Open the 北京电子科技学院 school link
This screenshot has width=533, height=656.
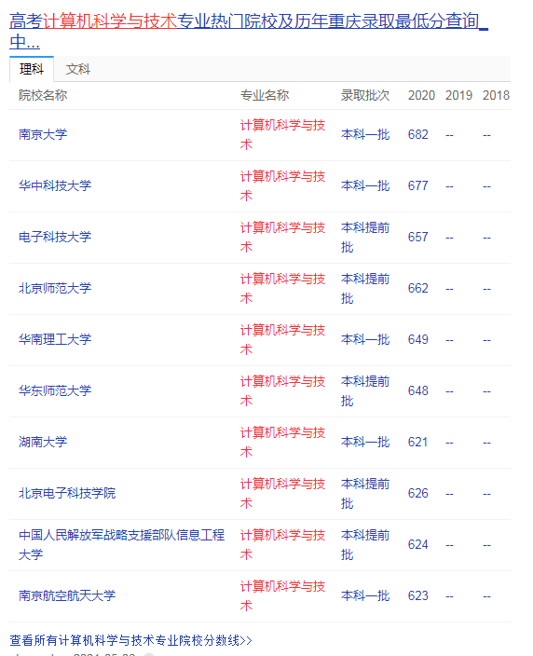(x=67, y=493)
